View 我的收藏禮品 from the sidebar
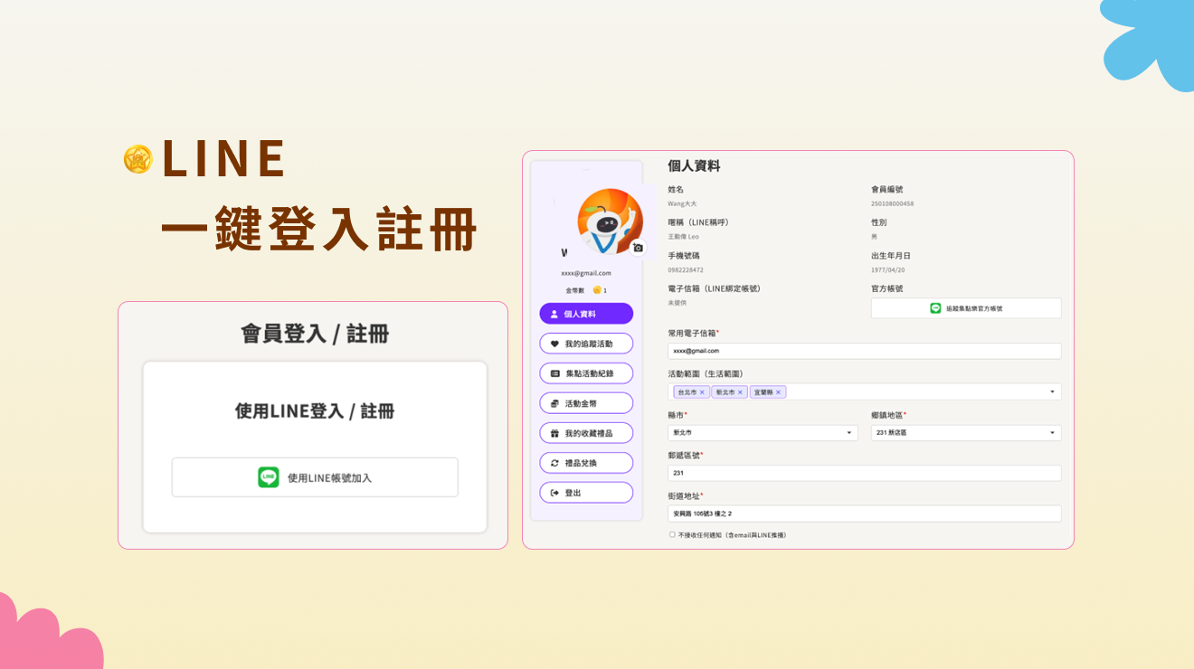This screenshot has width=1194, height=669. coord(586,433)
